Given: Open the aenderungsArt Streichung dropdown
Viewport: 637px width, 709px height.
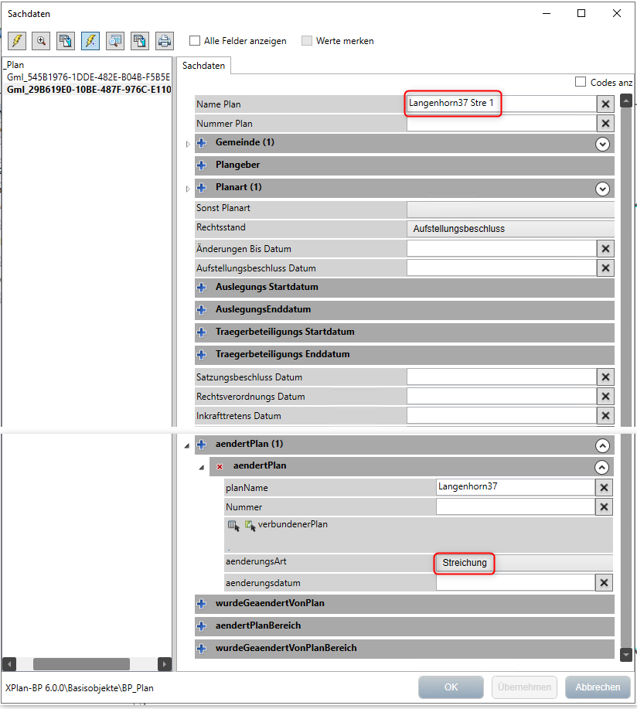Looking at the screenshot, I should tap(524, 563).
